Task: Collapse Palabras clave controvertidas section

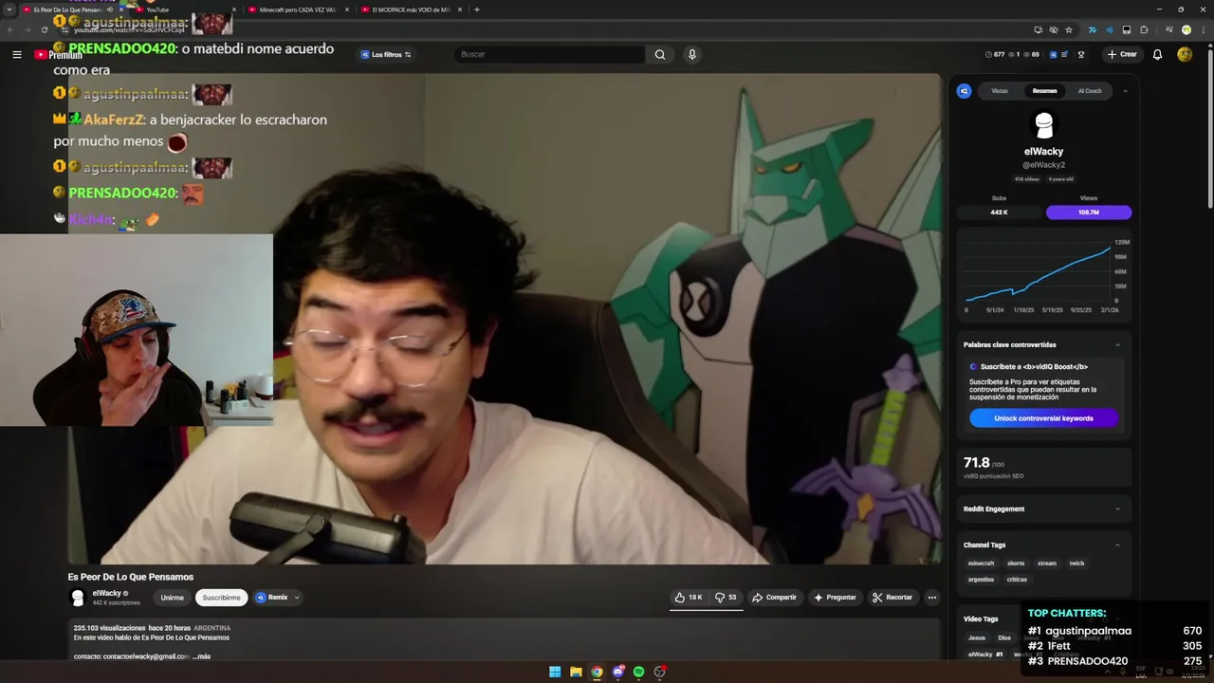Action: coord(1117,345)
